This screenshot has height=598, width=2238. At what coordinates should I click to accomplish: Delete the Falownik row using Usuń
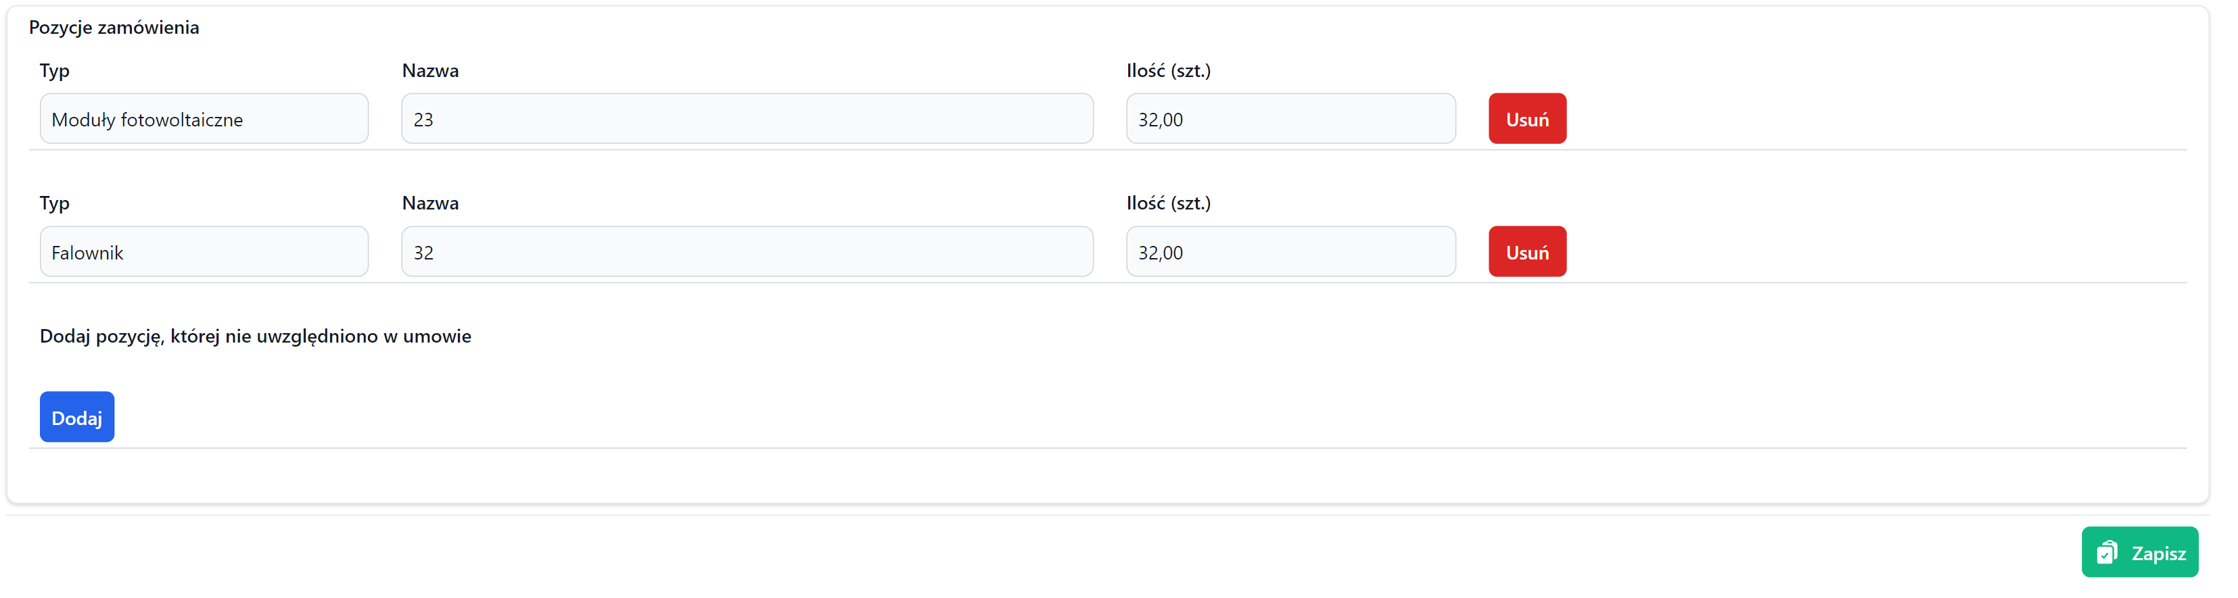[x=1526, y=251]
